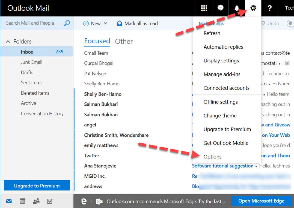Open the Mail icon in bottom bar
294x208 pixels.
click(x=9, y=201)
